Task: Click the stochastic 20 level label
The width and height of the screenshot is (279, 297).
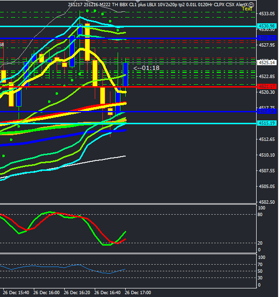Action: tap(260, 243)
